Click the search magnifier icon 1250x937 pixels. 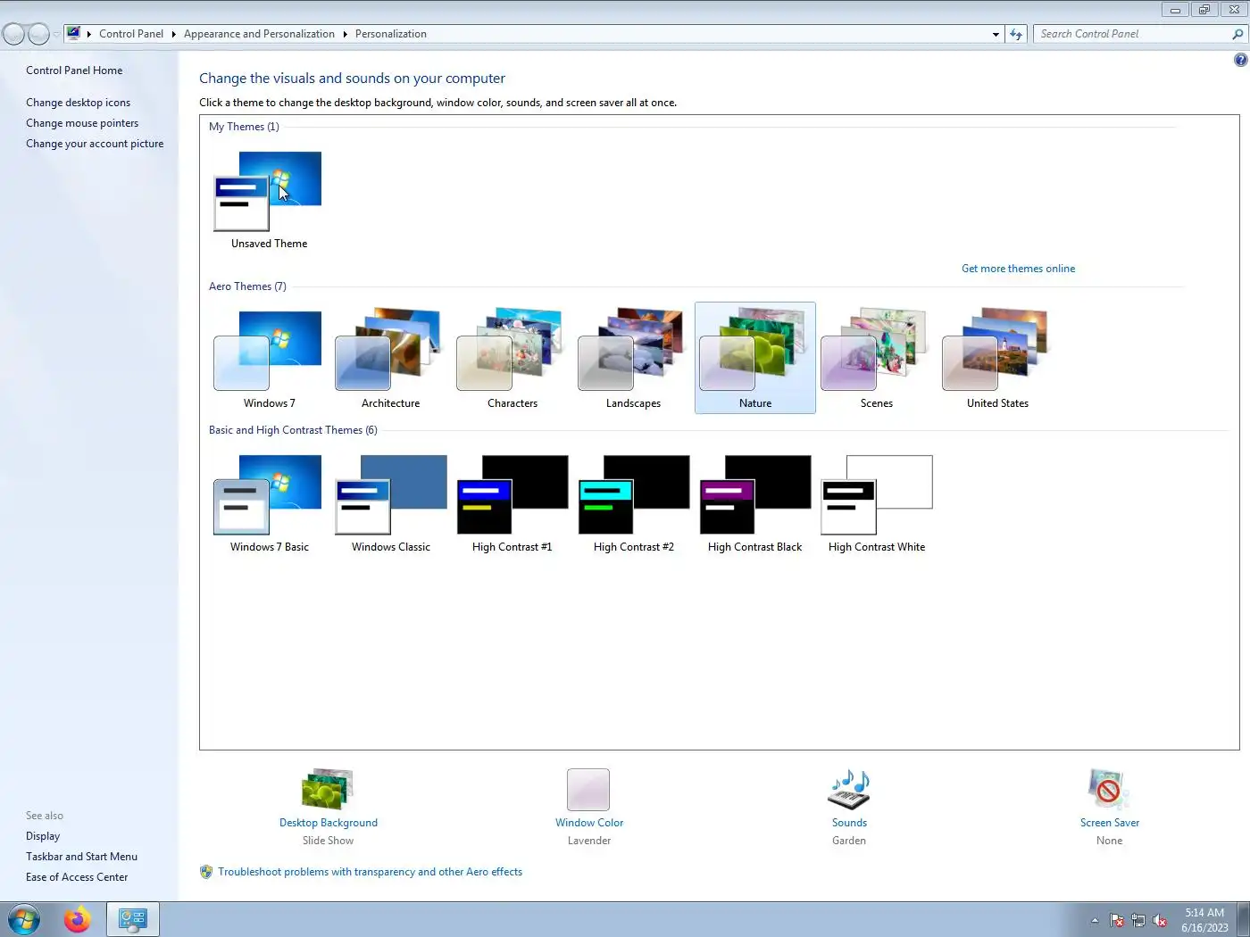point(1237,34)
